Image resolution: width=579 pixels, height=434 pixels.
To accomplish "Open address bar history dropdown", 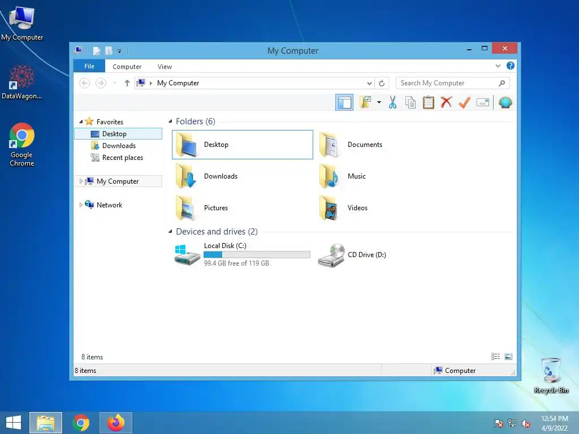I will coord(369,83).
